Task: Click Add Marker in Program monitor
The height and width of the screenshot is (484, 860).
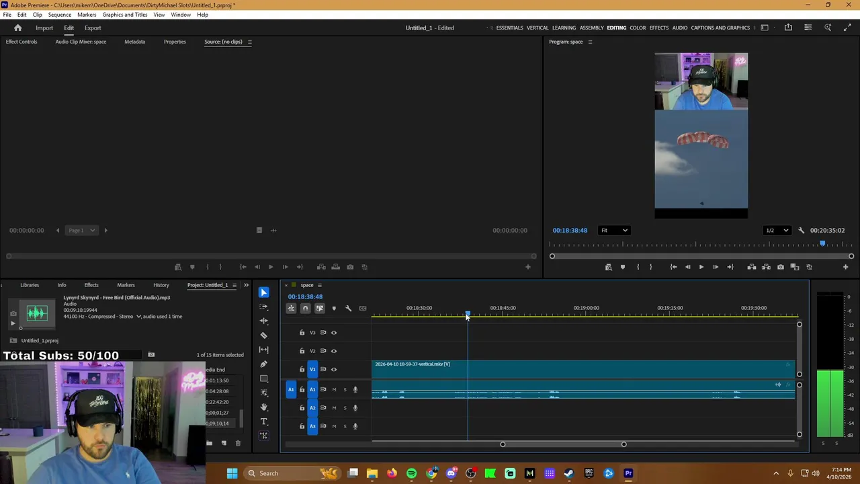Action: (622, 267)
